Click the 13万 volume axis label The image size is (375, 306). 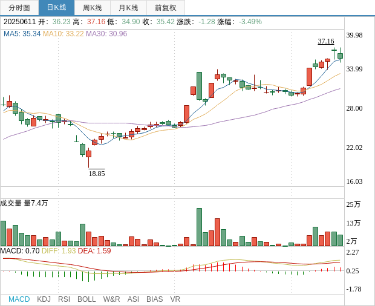(x=353, y=223)
